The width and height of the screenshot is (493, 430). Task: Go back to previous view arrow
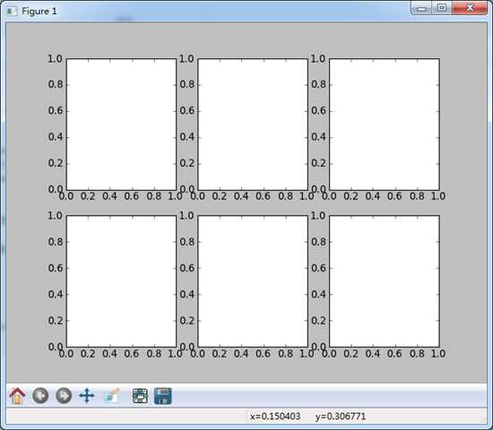[40, 396]
